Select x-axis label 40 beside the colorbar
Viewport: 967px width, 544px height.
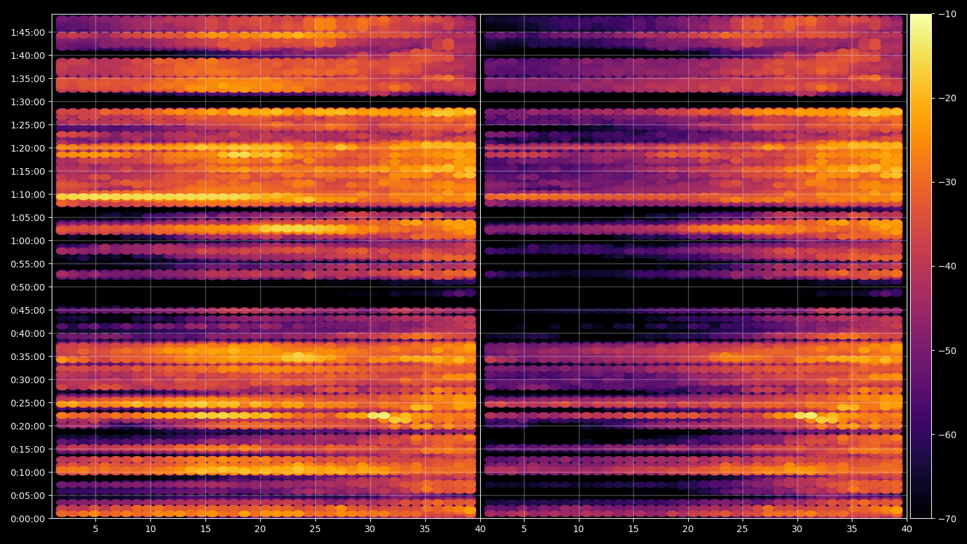[x=907, y=529]
